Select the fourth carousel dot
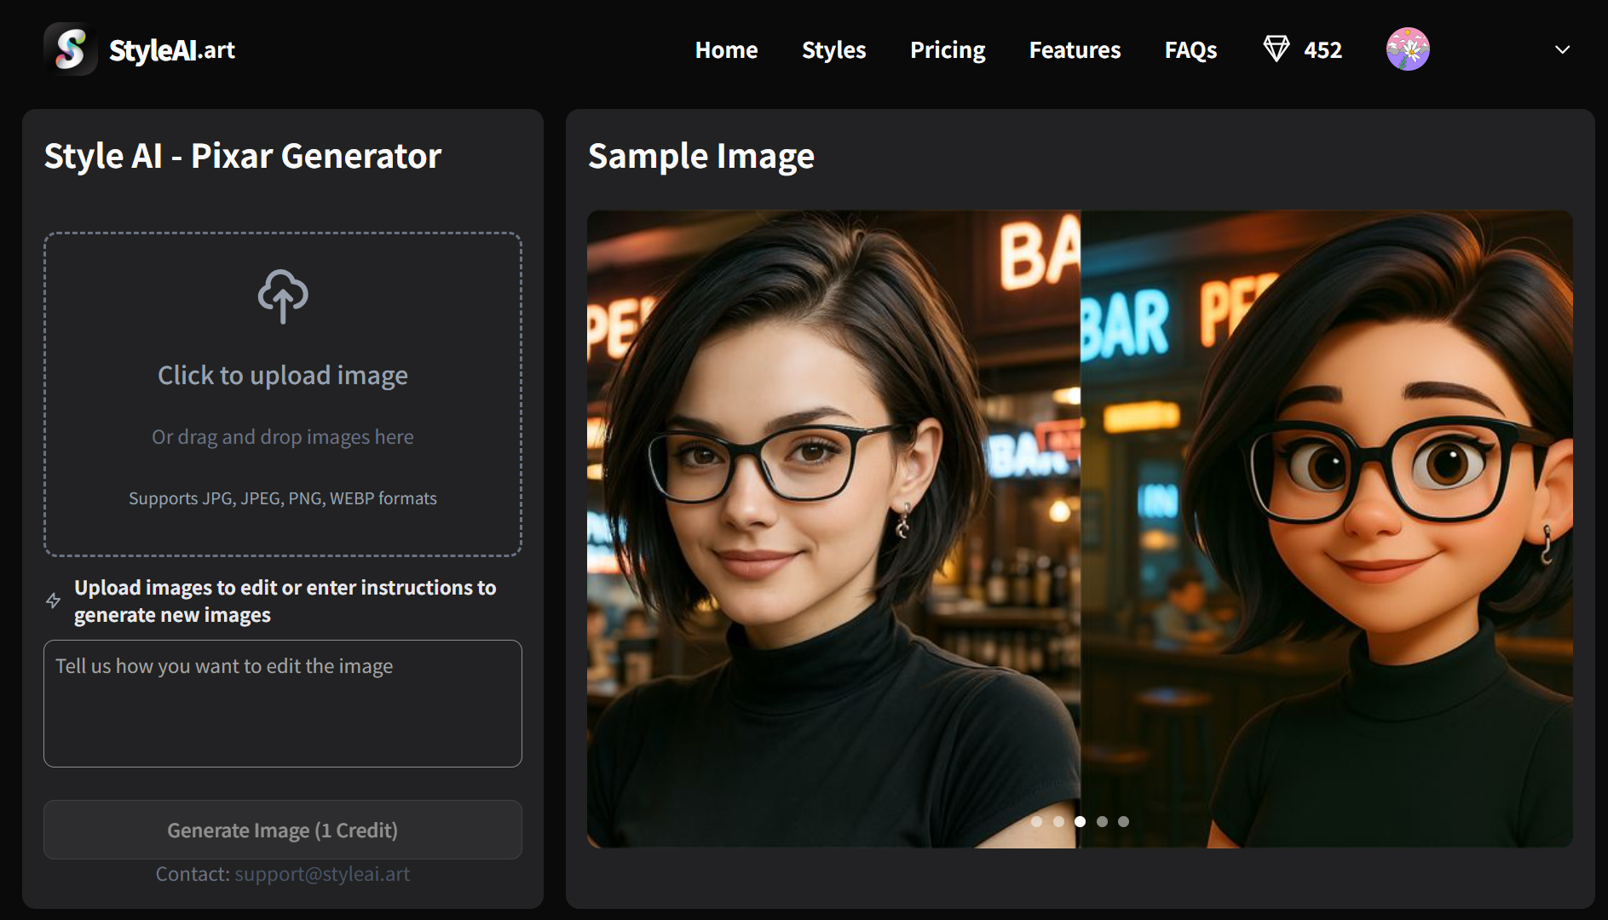Viewport: 1608px width, 920px height. tap(1102, 821)
